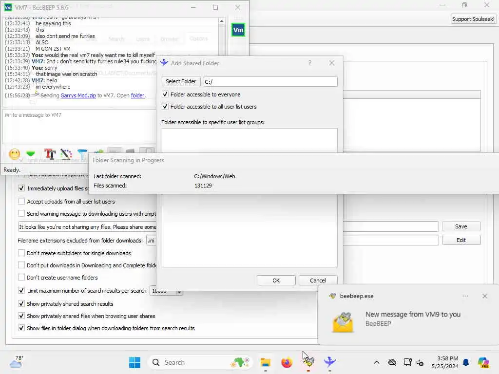
Task: Toggle Limit maximum number of search results
Action: click(x=21, y=290)
